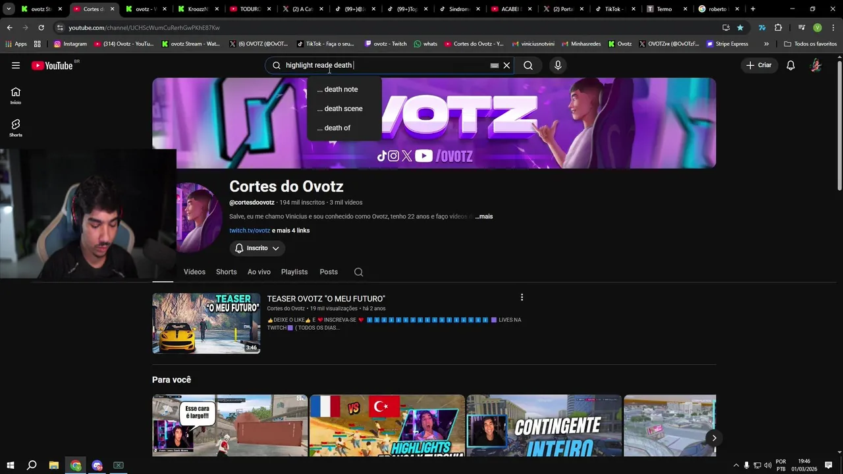Open the featured video three-dot options
Image resolution: width=843 pixels, height=474 pixels.
pyautogui.click(x=522, y=298)
